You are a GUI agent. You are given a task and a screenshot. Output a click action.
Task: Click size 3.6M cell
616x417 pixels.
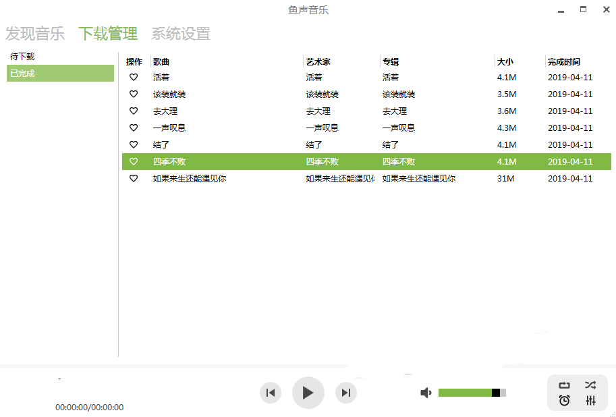tap(507, 111)
